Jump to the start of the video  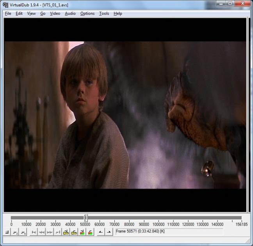click(34, 232)
